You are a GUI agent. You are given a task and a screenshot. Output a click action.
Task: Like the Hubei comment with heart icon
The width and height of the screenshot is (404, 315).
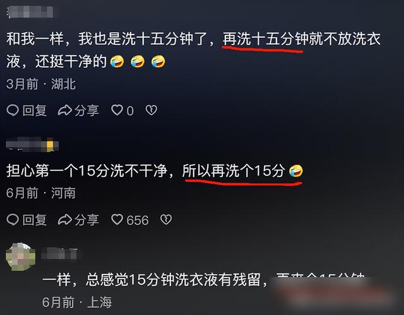point(117,110)
